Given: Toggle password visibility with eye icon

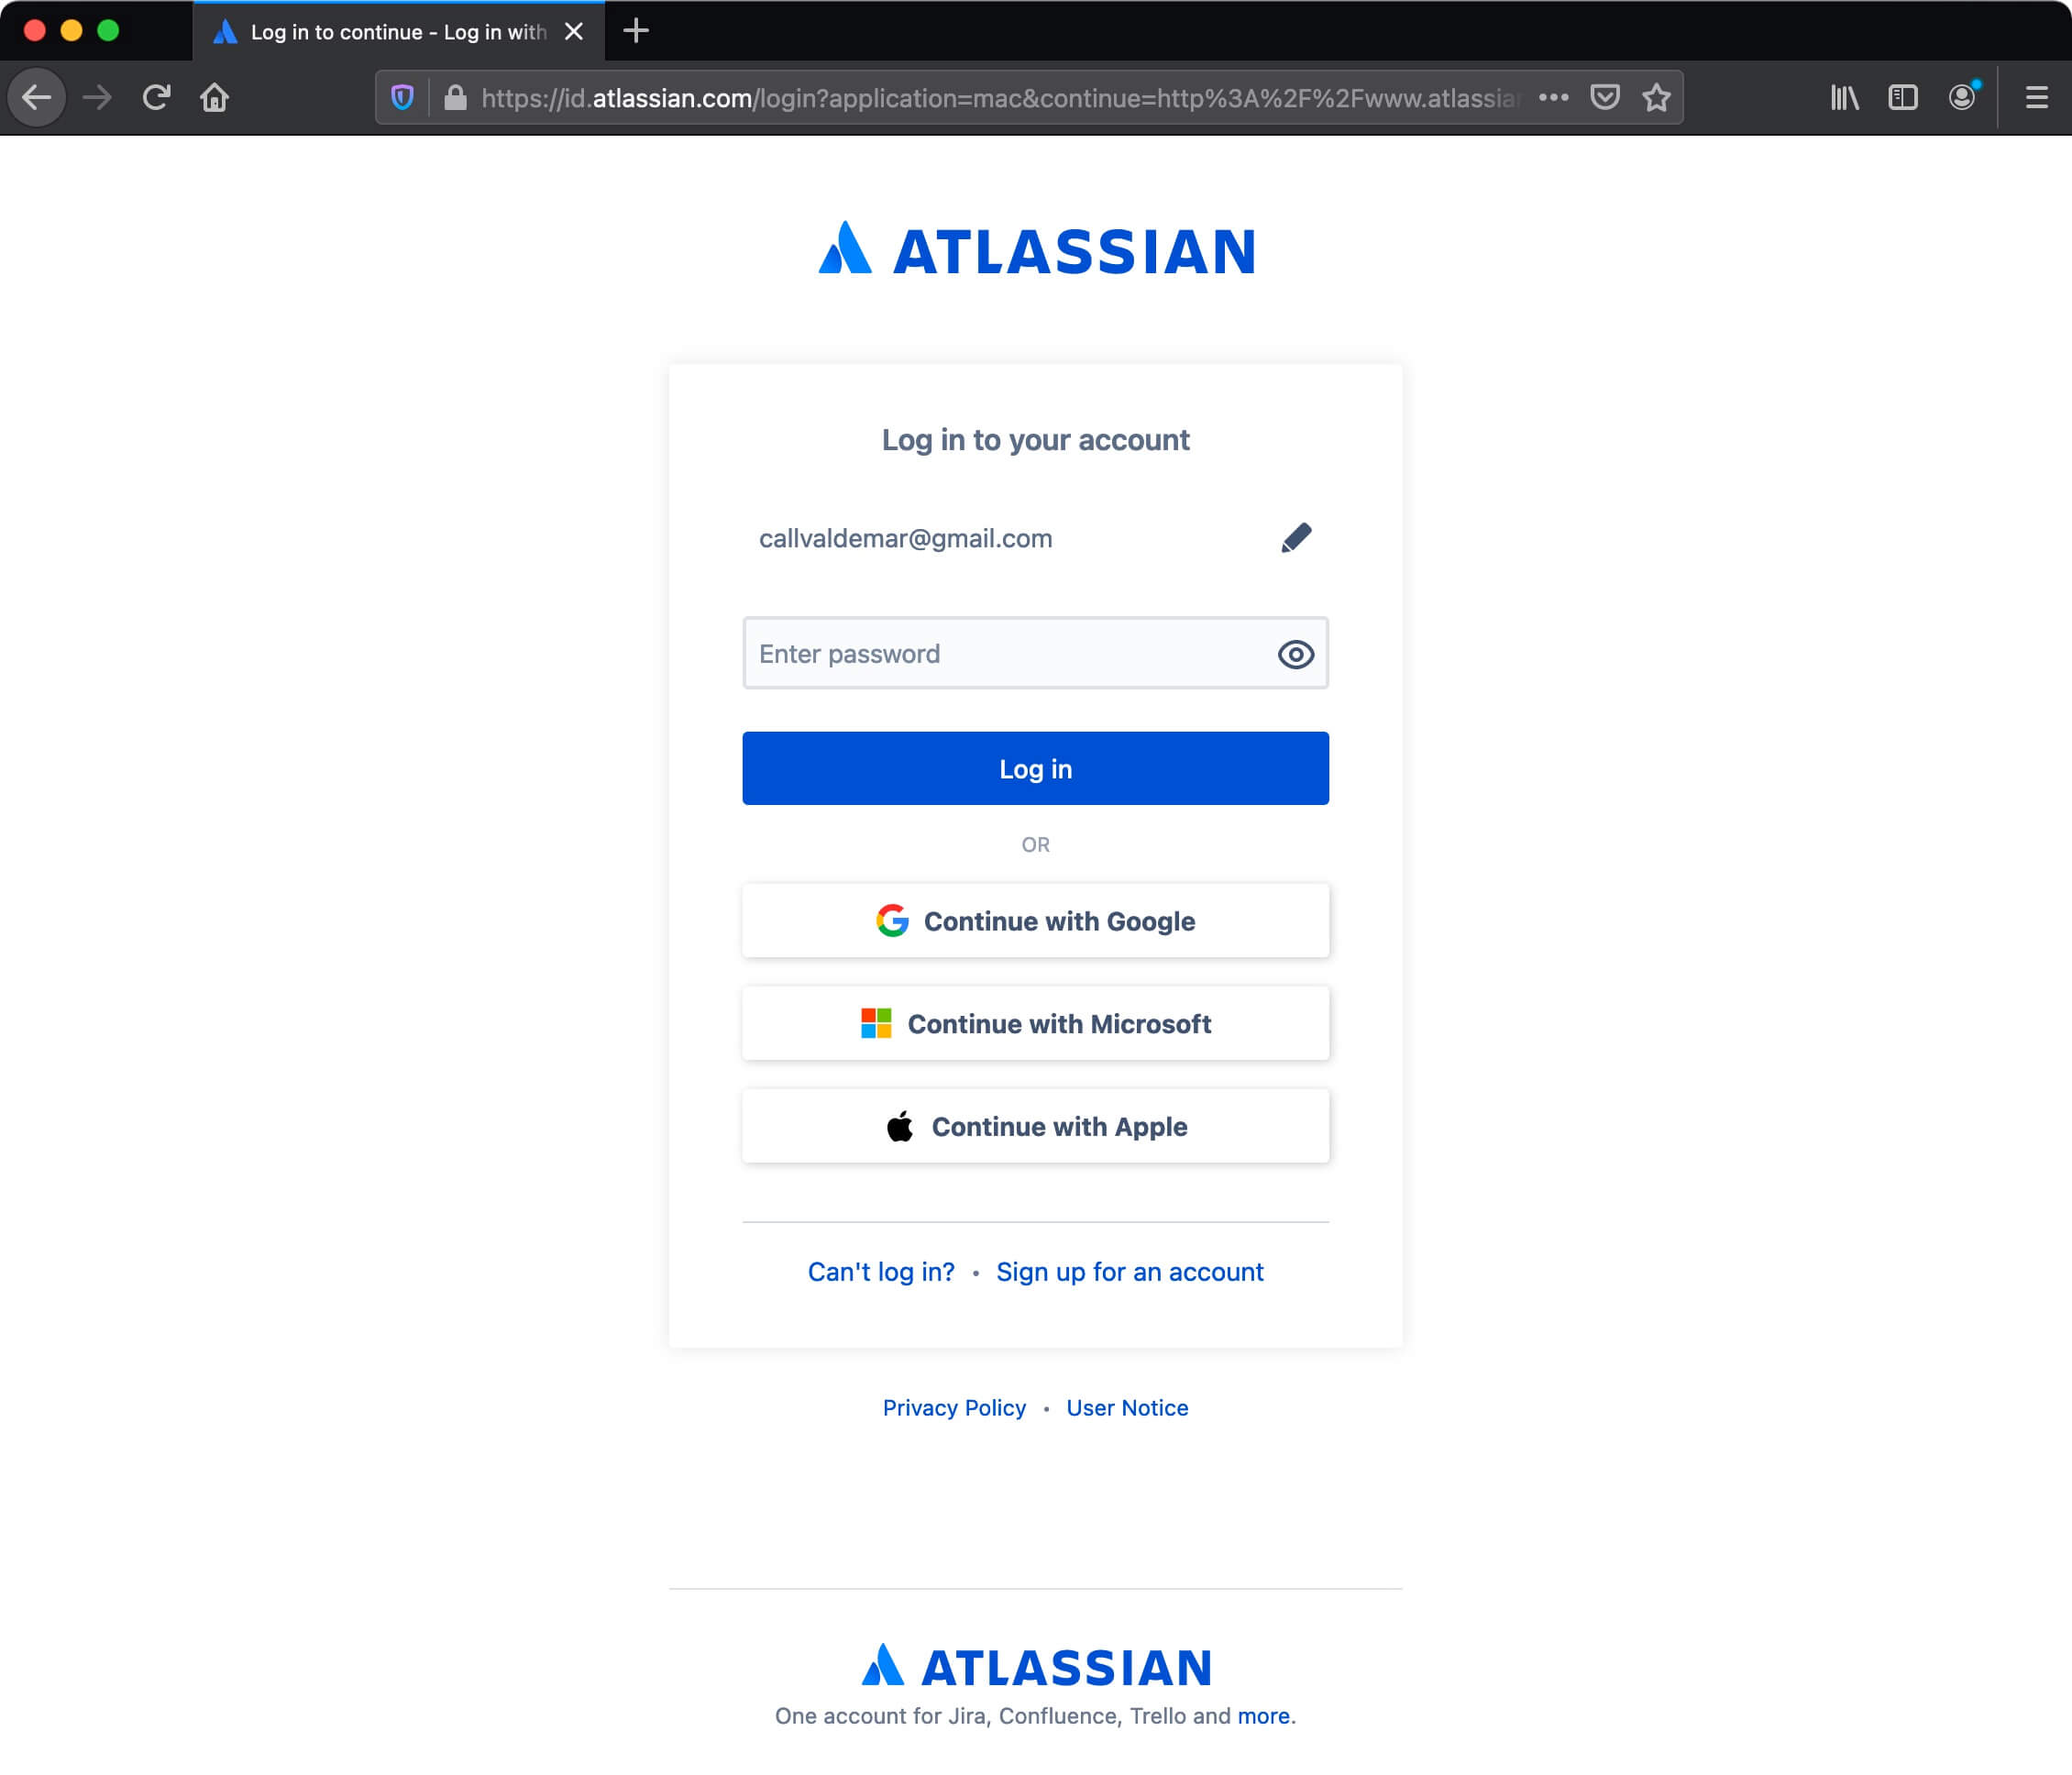Looking at the screenshot, I should [1294, 654].
